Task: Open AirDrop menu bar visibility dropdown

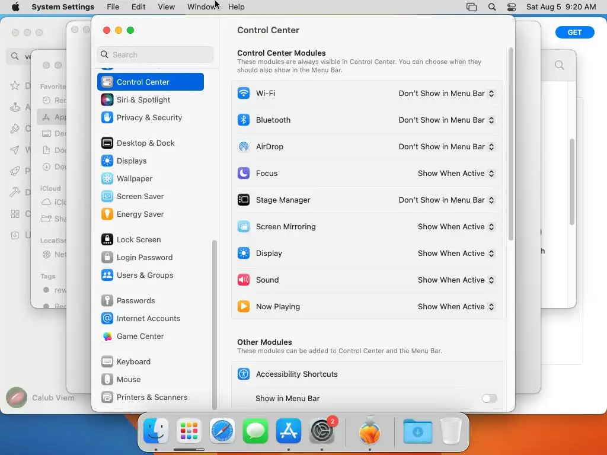Action: 447,147
